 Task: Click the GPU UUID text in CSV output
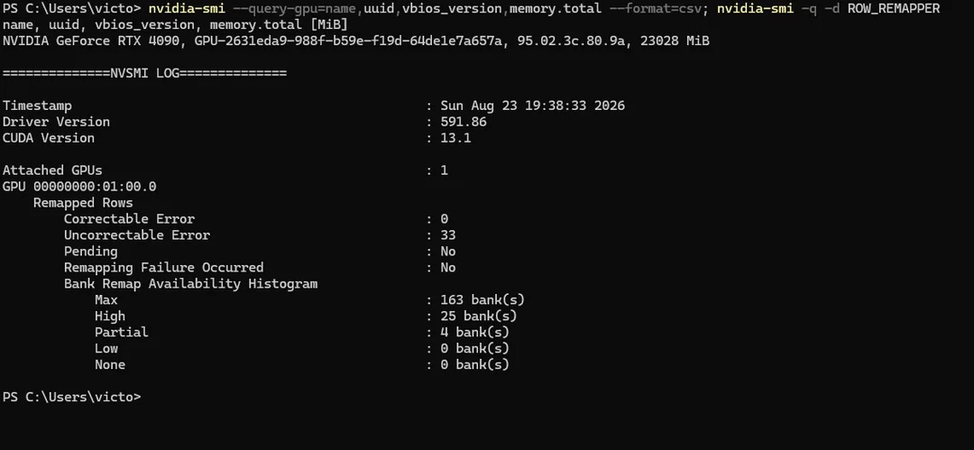(348, 41)
